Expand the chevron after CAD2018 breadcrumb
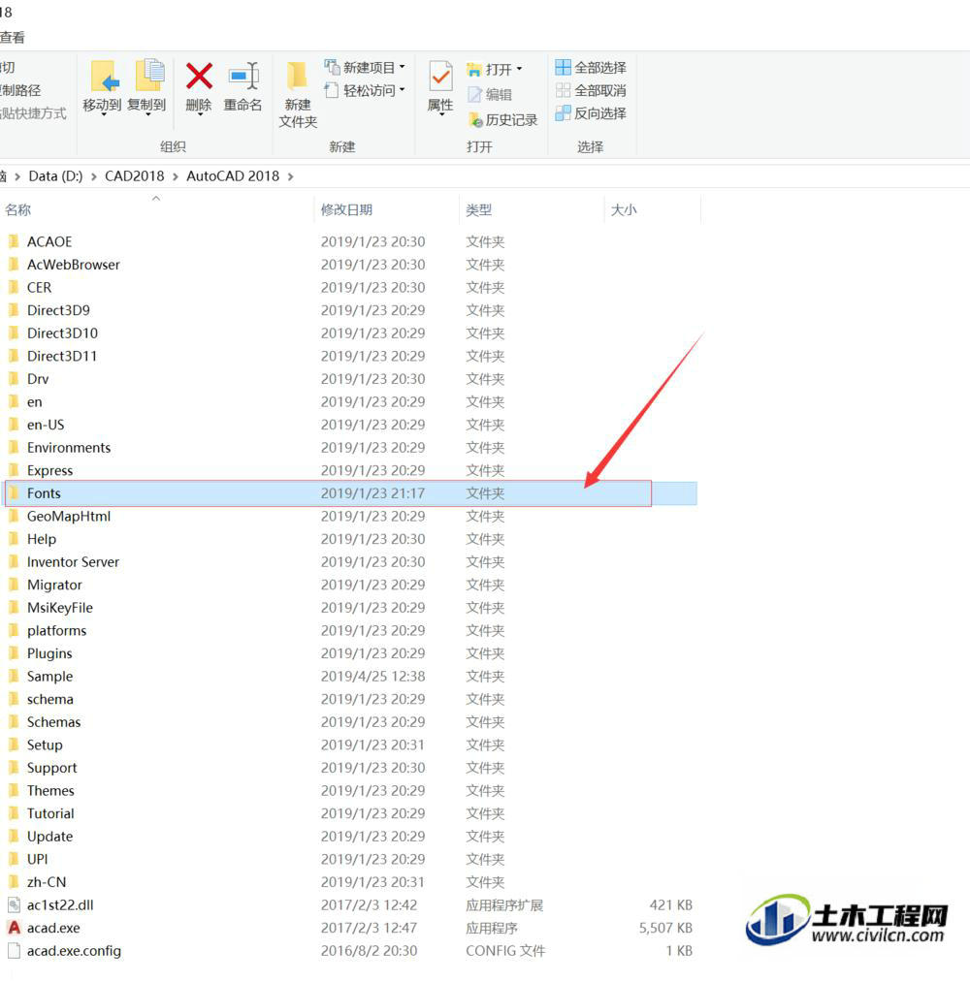The image size is (970, 982). pyautogui.click(x=176, y=176)
